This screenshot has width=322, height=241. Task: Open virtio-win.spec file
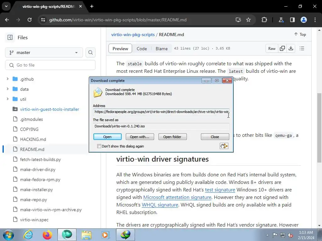[x=34, y=220]
